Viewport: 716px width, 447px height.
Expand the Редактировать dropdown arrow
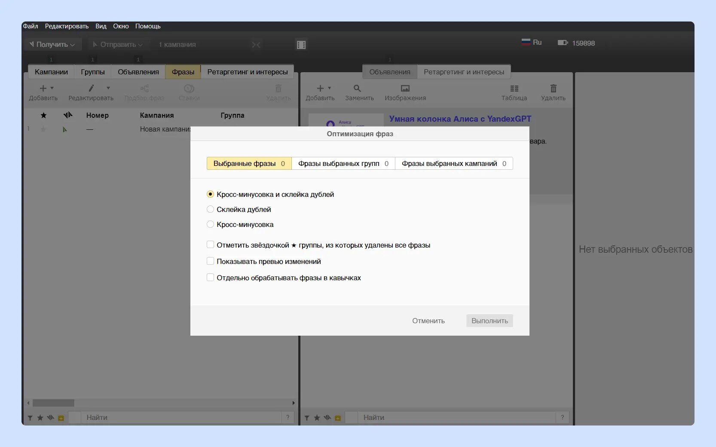tap(108, 88)
